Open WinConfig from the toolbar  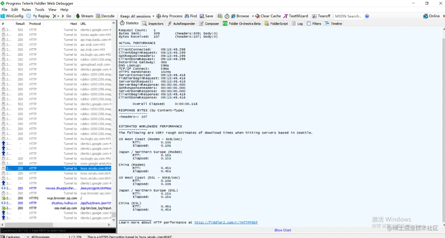coord(12,16)
